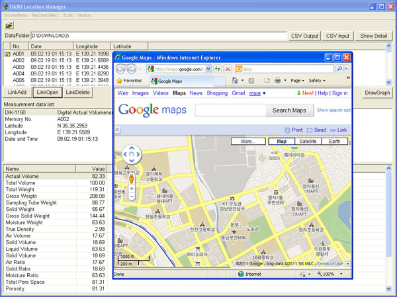Go forward in Internet Explorer
397x297 pixels.
click(x=131, y=69)
